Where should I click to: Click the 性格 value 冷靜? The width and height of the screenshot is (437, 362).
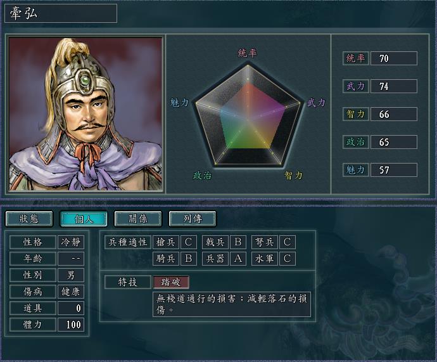point(71,242)
